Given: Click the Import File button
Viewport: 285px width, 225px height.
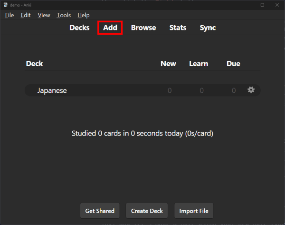Looking at the screenshot, I should pos(194,211).
